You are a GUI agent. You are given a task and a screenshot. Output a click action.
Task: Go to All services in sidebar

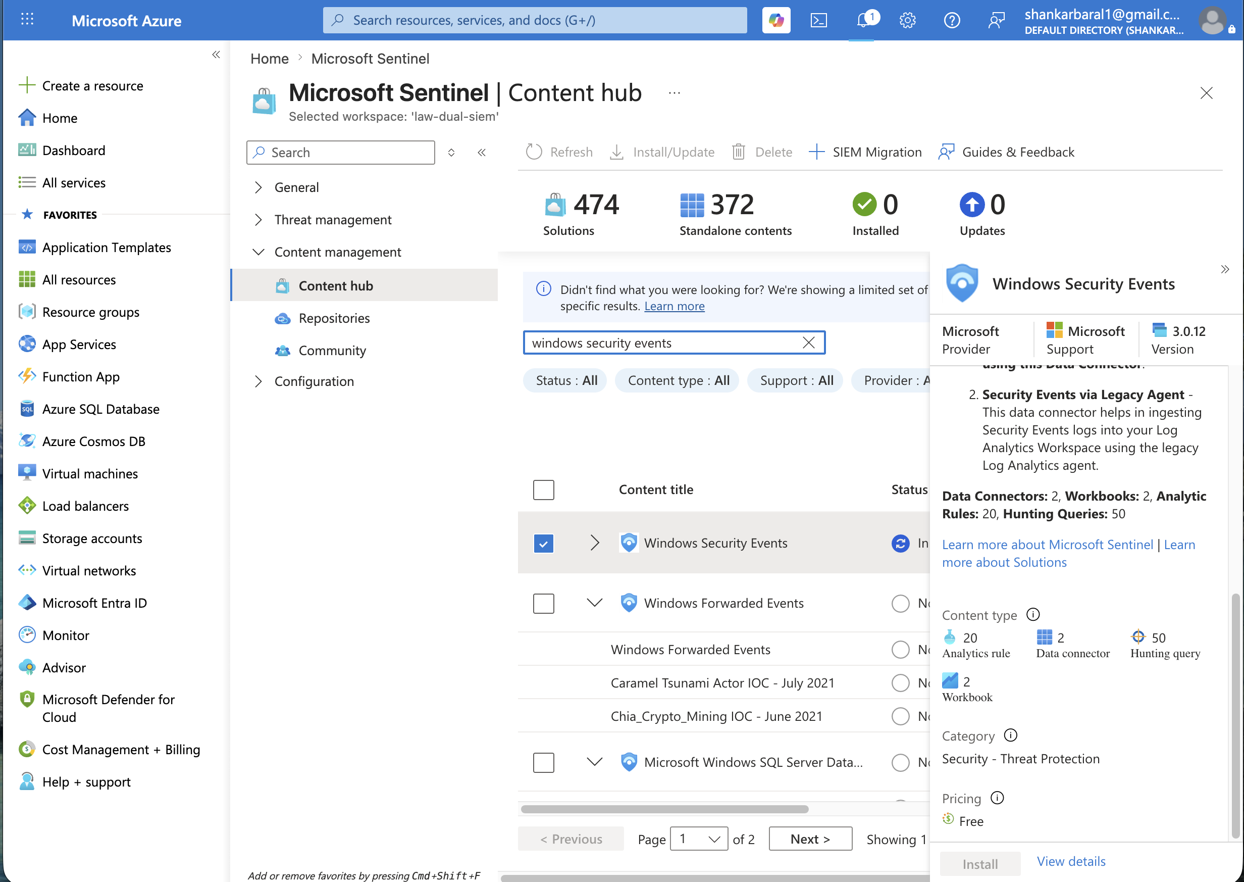click(x=74, y=182)
